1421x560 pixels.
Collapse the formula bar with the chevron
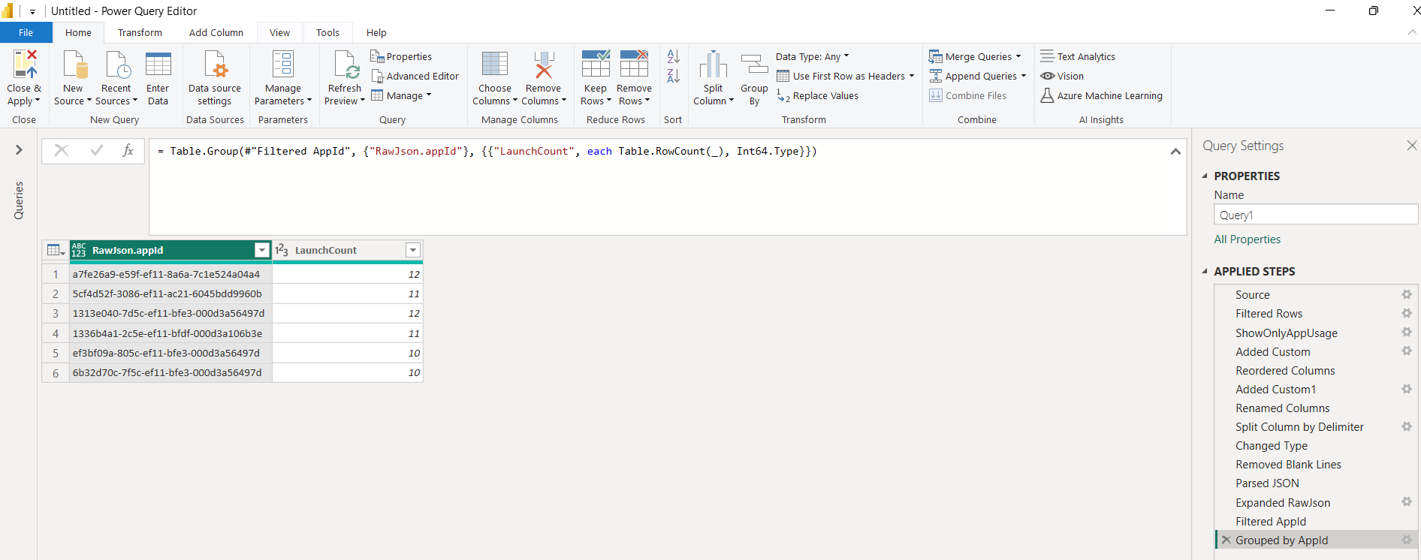(1175, 152)
